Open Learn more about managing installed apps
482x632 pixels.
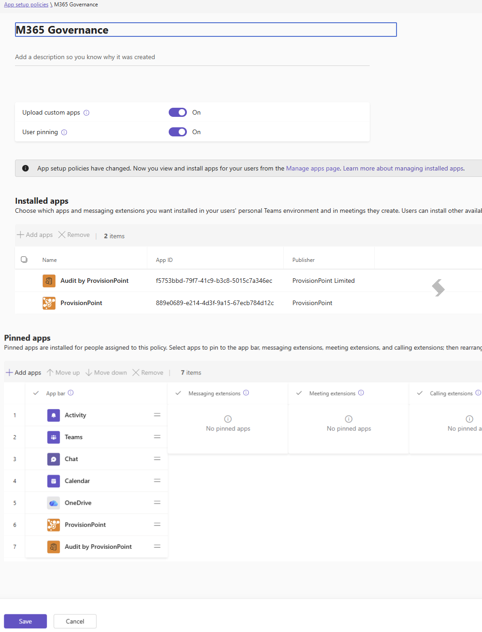pos(403,168)
